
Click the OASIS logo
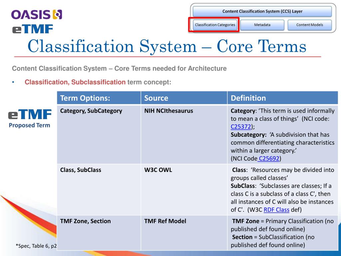(x=37, y=15)
